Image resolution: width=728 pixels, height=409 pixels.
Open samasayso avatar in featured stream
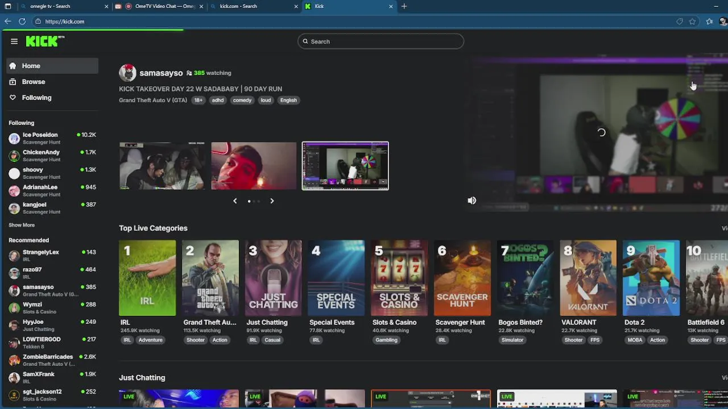127,73
